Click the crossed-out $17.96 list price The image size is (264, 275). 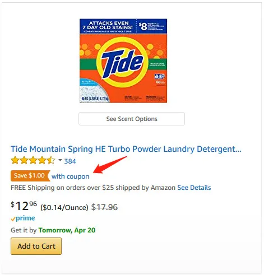pos(104,207)
